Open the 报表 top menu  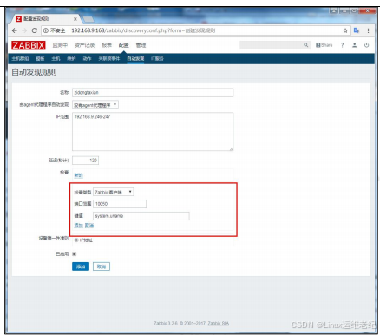click(107, 45)
